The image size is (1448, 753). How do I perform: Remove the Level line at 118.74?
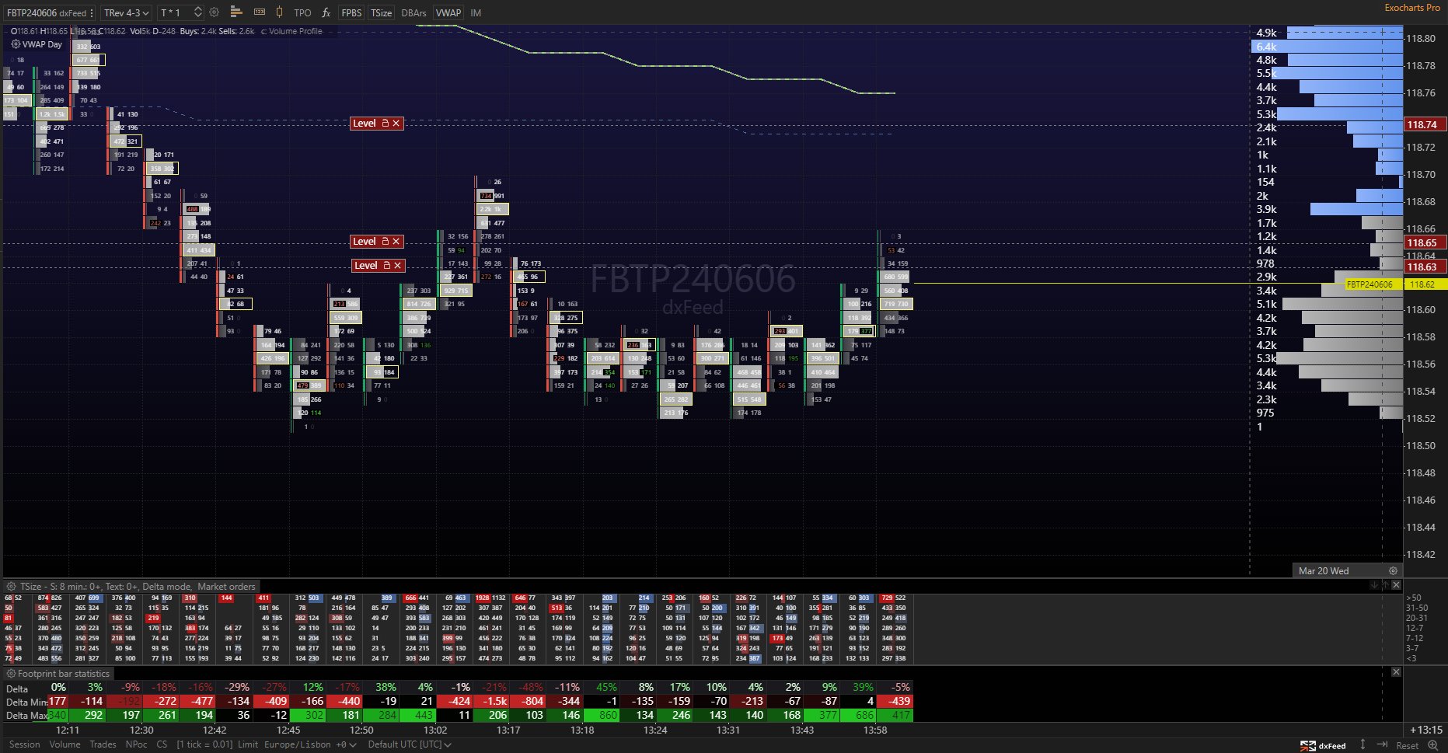point(396,124)
